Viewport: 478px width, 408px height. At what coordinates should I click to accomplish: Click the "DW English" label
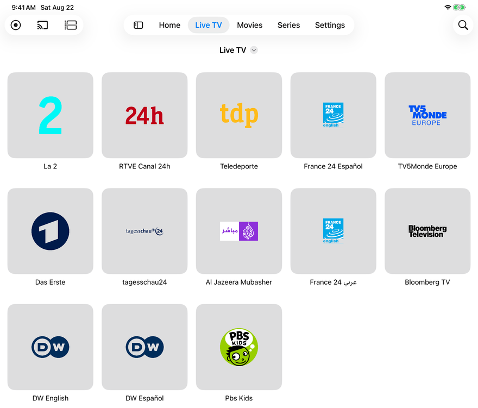pyautogui.click(x=51, y=398)
